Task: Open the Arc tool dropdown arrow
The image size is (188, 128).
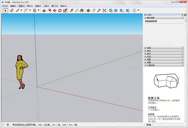Action: [x=30, y=10]
